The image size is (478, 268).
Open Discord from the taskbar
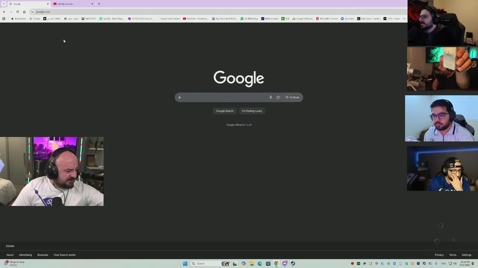point(285,264)
